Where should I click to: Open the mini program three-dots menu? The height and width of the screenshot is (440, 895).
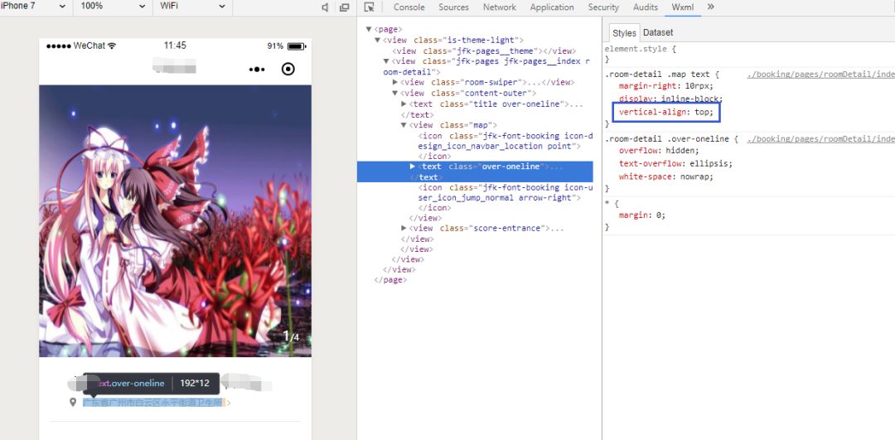[x=257, y=70]
